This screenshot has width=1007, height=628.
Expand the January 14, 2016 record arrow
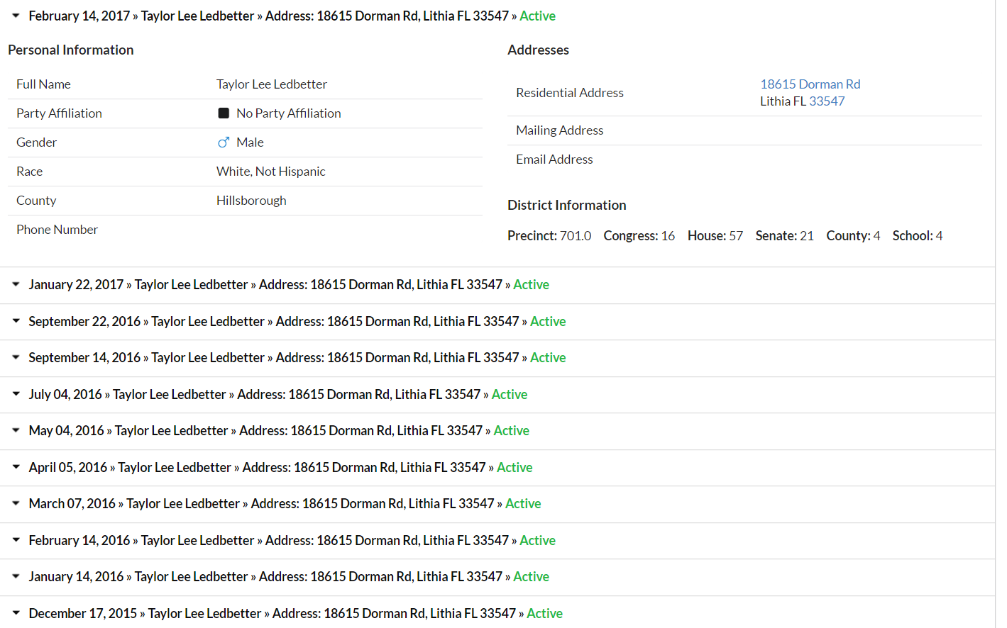pos(16,576)
